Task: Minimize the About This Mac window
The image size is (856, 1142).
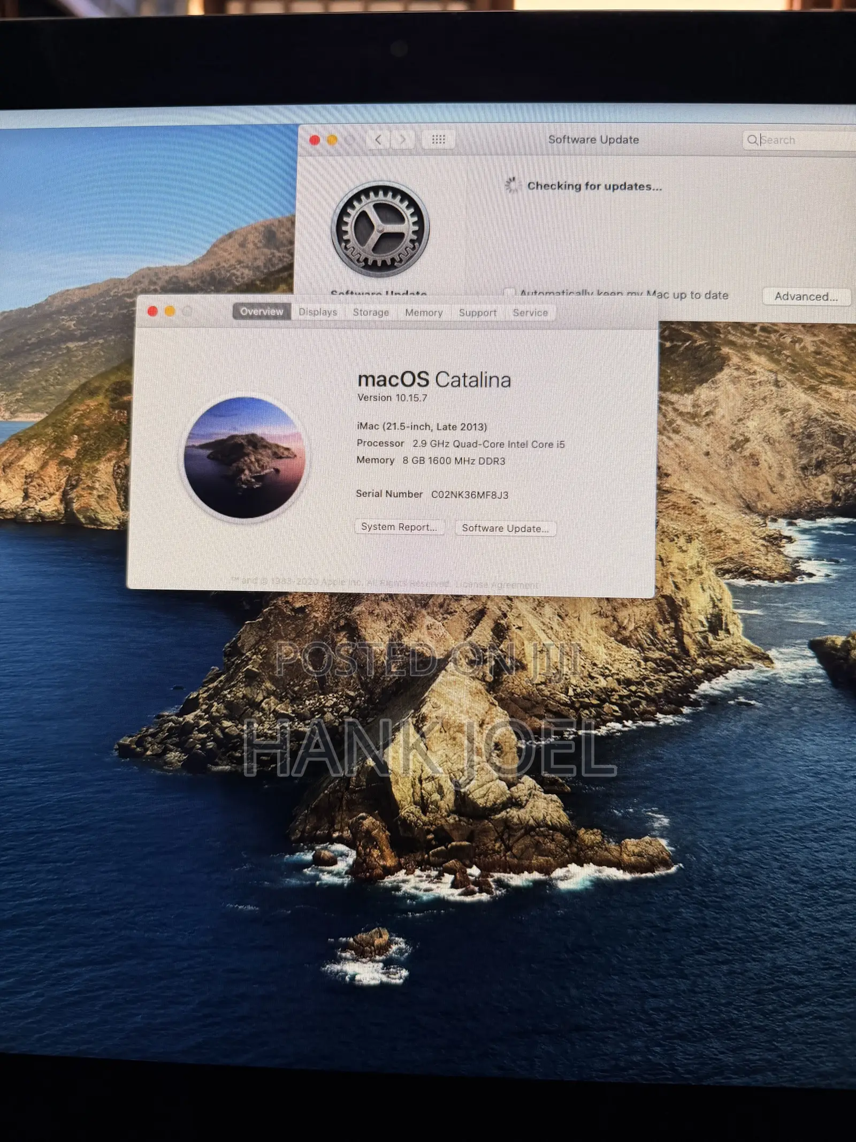Action: [170, 311]
